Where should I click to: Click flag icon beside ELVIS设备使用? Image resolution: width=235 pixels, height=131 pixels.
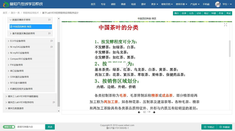51,41
